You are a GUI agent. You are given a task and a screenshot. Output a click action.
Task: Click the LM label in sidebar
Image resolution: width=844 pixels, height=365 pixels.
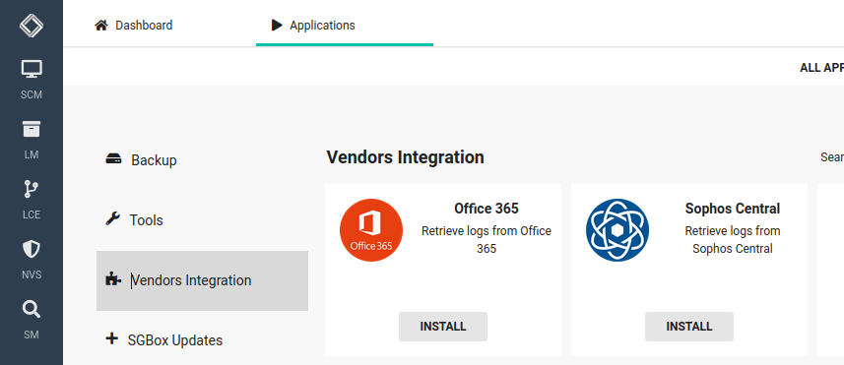(x=32, y=154)
